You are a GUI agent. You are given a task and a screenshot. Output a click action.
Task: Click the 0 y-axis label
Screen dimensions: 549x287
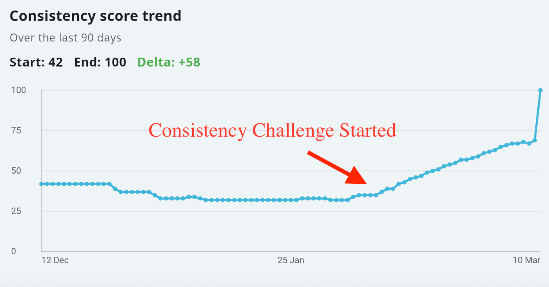13,252
